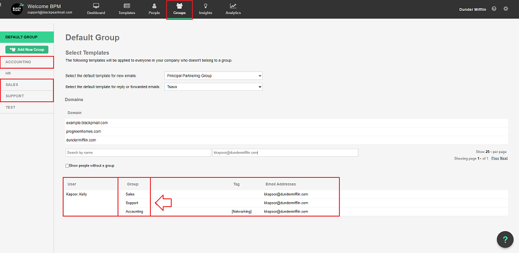519x253 pixels.
Task: Toggle Show people without a group checkbox
Action: pyautogui.click(x=67, y=165)
